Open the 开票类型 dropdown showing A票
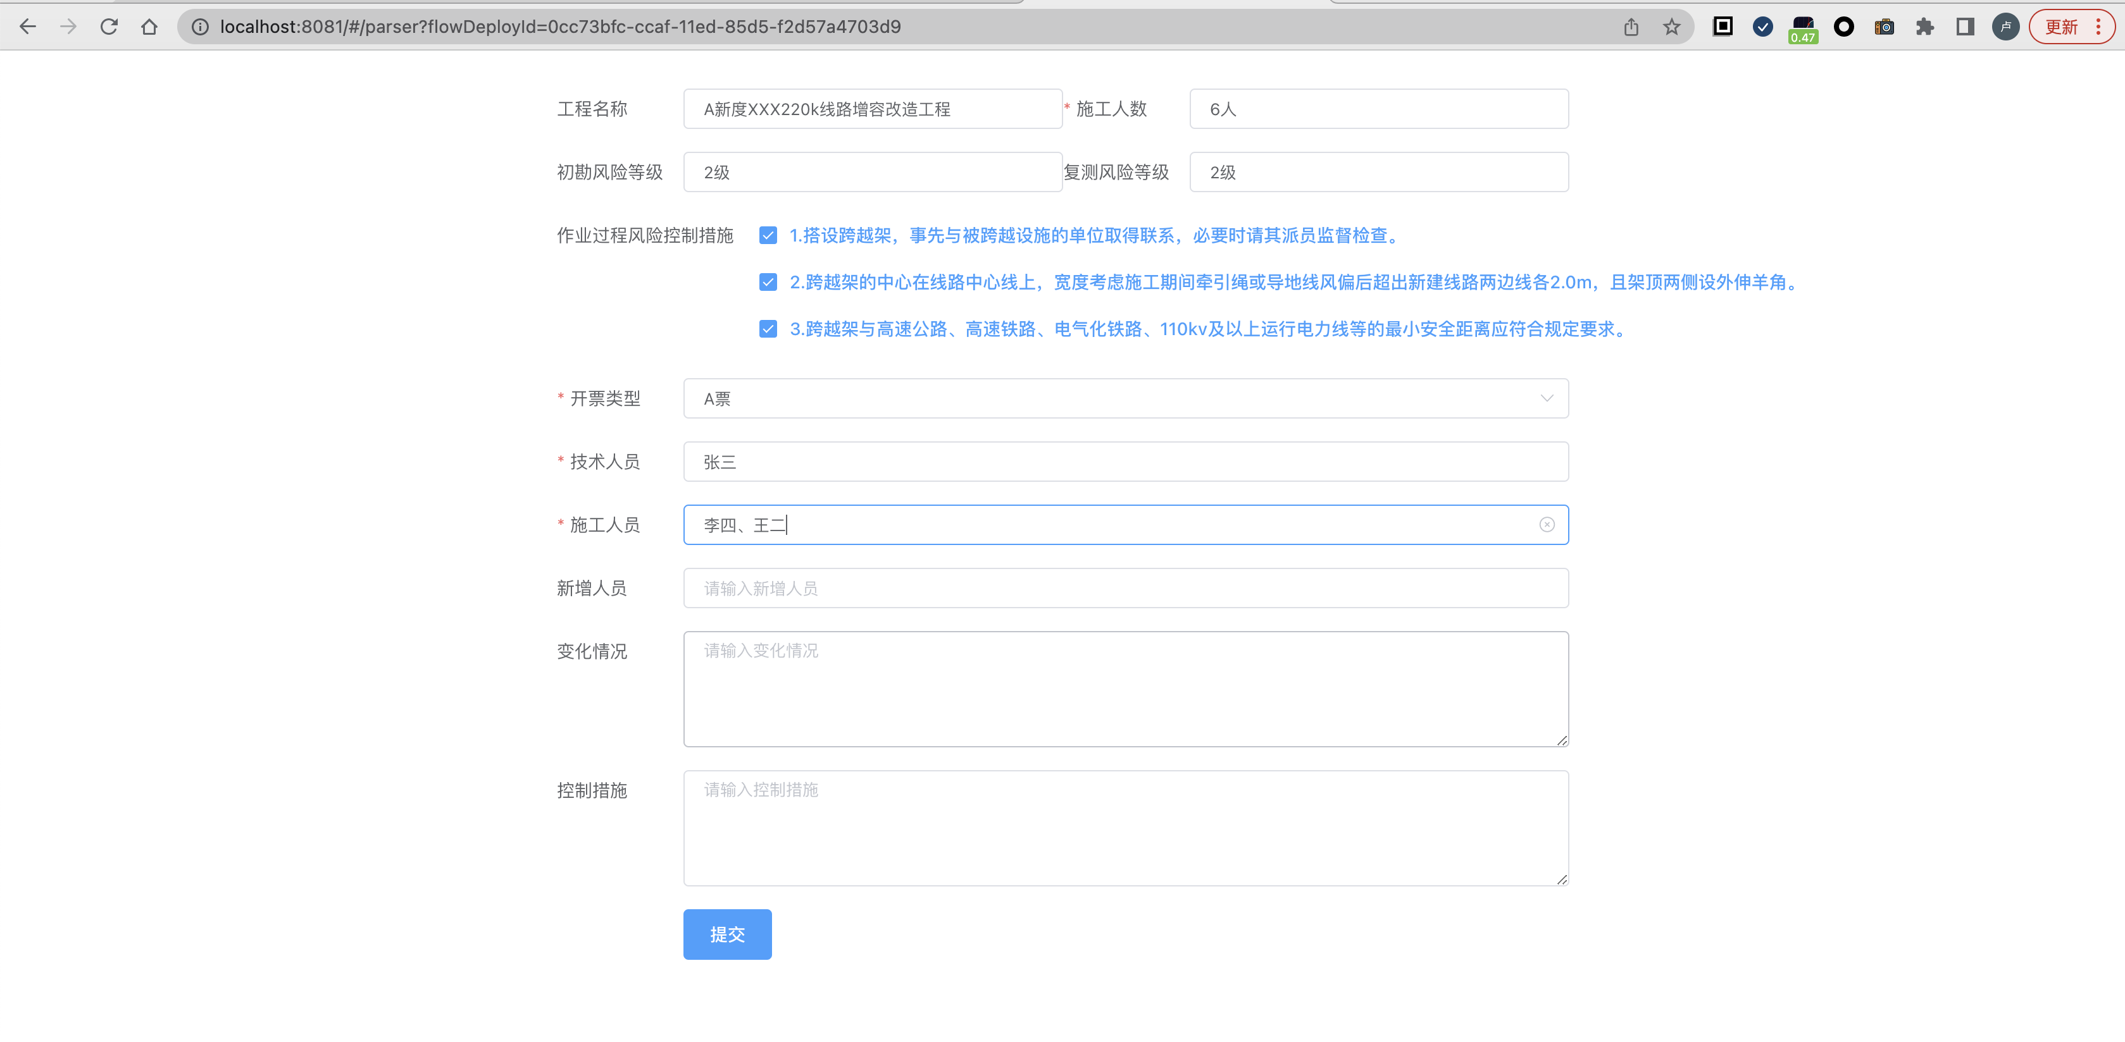This screenshot has height=1042, width=2125. pos(1125,398)
